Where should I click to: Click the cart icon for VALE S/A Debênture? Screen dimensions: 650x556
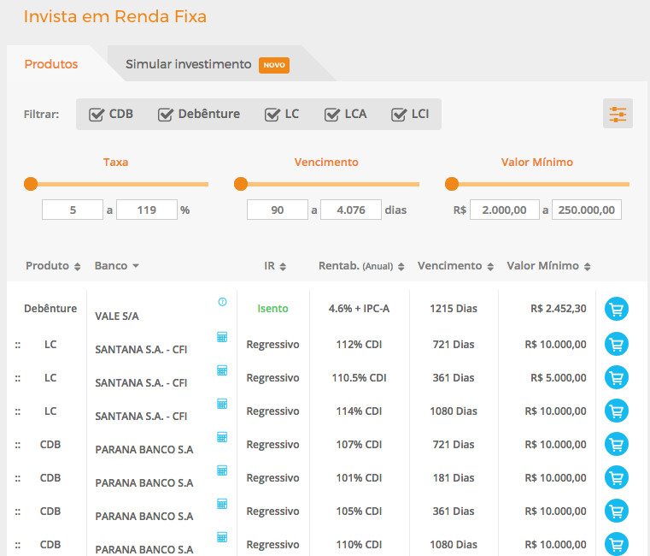tap(616, 309)
